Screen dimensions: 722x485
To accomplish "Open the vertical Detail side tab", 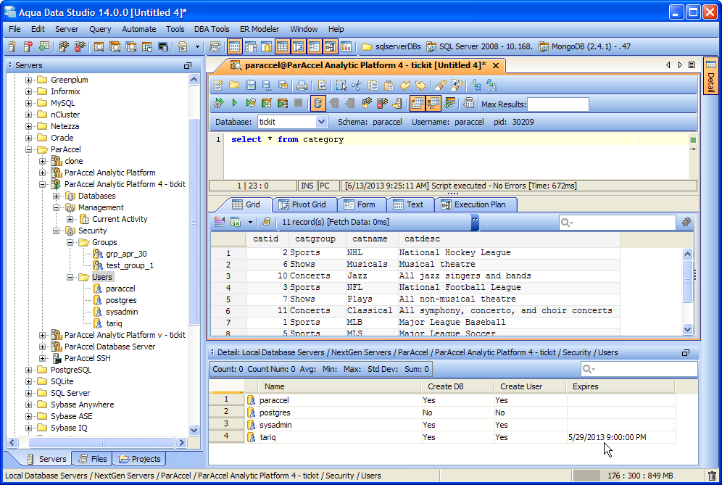I will [710, 76].
